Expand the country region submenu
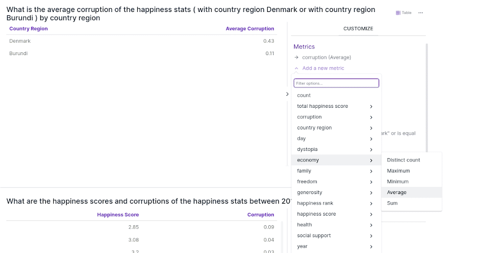Image resolution: width=477 pixels, height=253 pixels. pos(371,128)
